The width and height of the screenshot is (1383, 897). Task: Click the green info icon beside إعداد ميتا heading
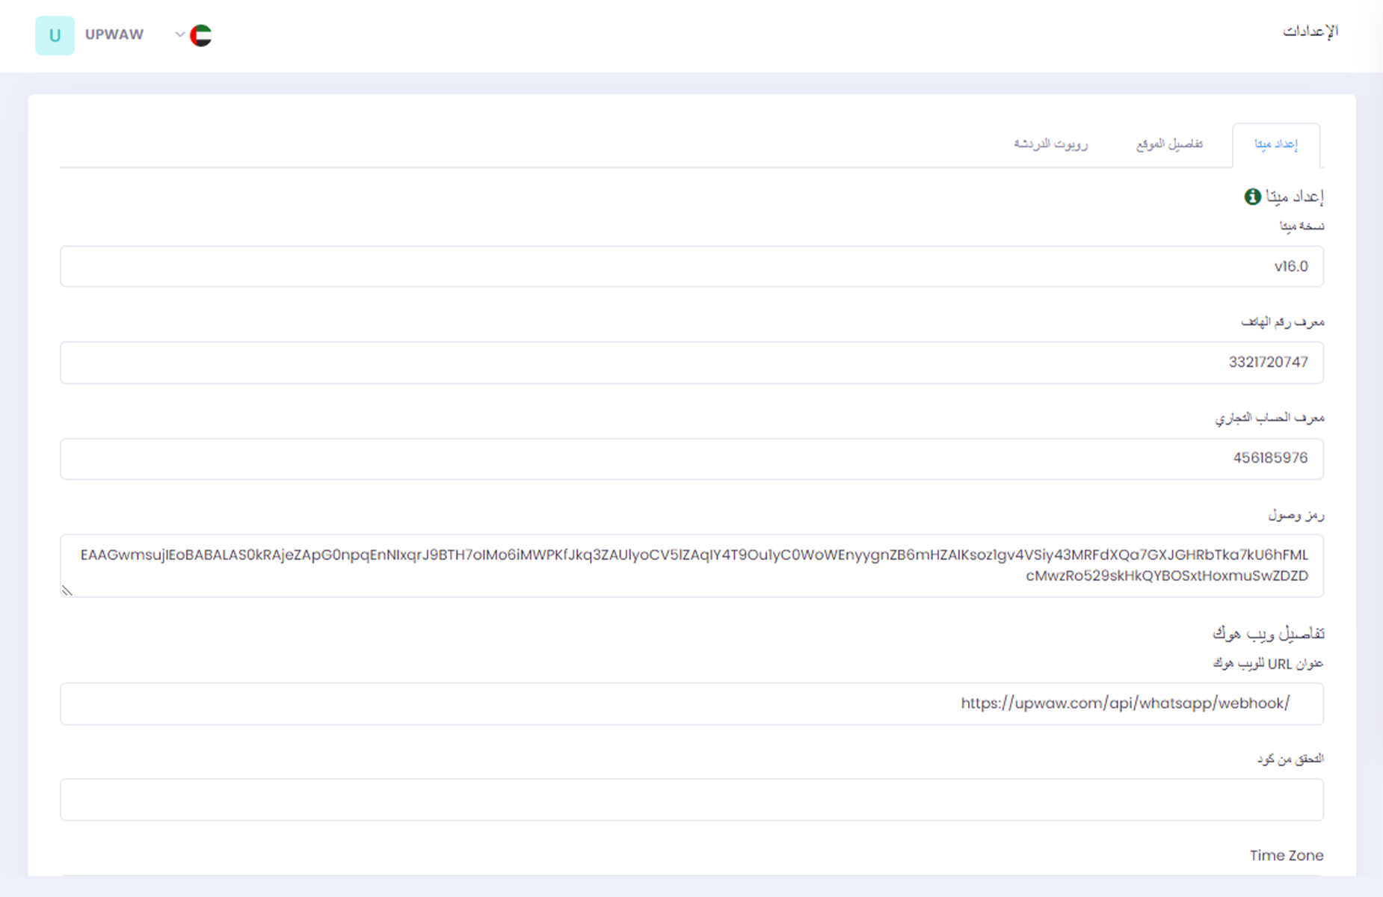click(x=1252, y=197)
